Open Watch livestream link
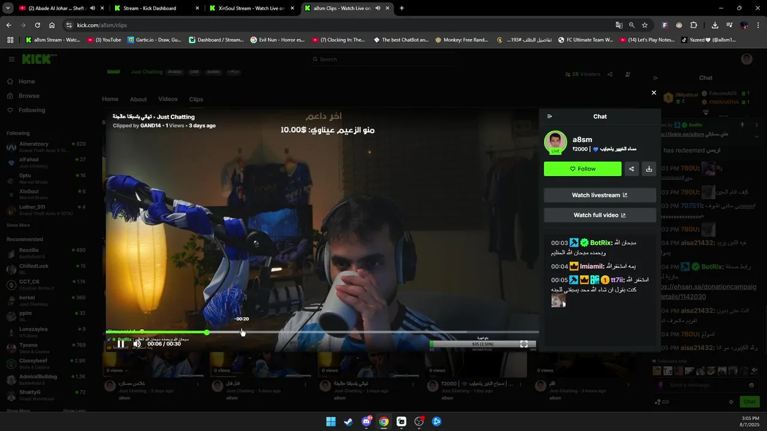This screenshot has width=767, height=431. click(x=600, y=195)
